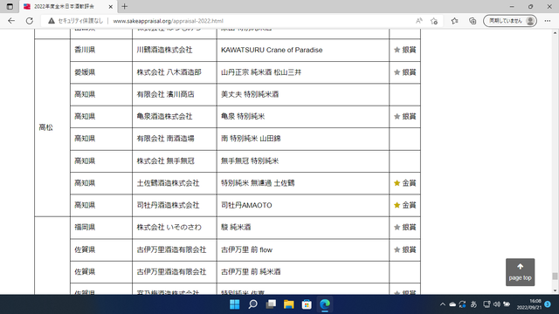The image size is (559, 314).
Task: Select 司牡丹酒造株式会社 brewery cell
Action: [175, 206]
